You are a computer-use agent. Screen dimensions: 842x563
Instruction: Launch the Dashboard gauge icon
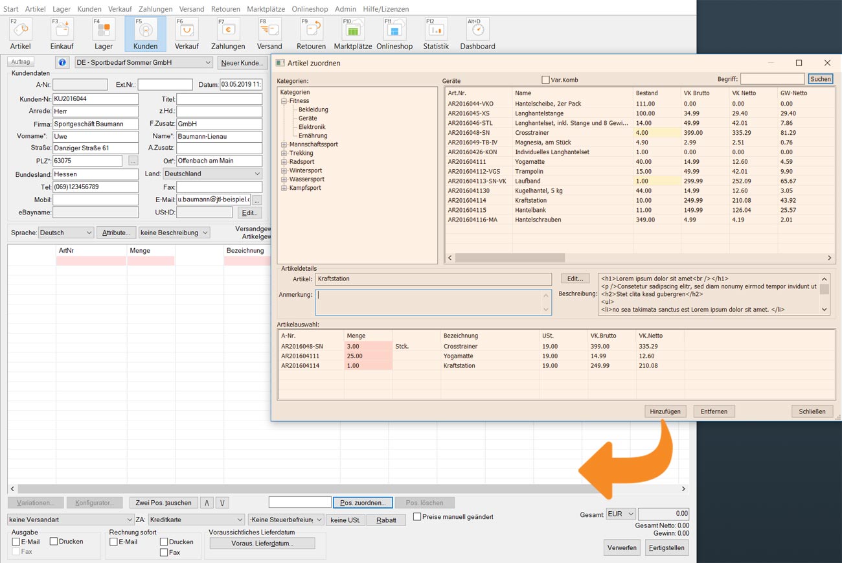coord(477,30)
